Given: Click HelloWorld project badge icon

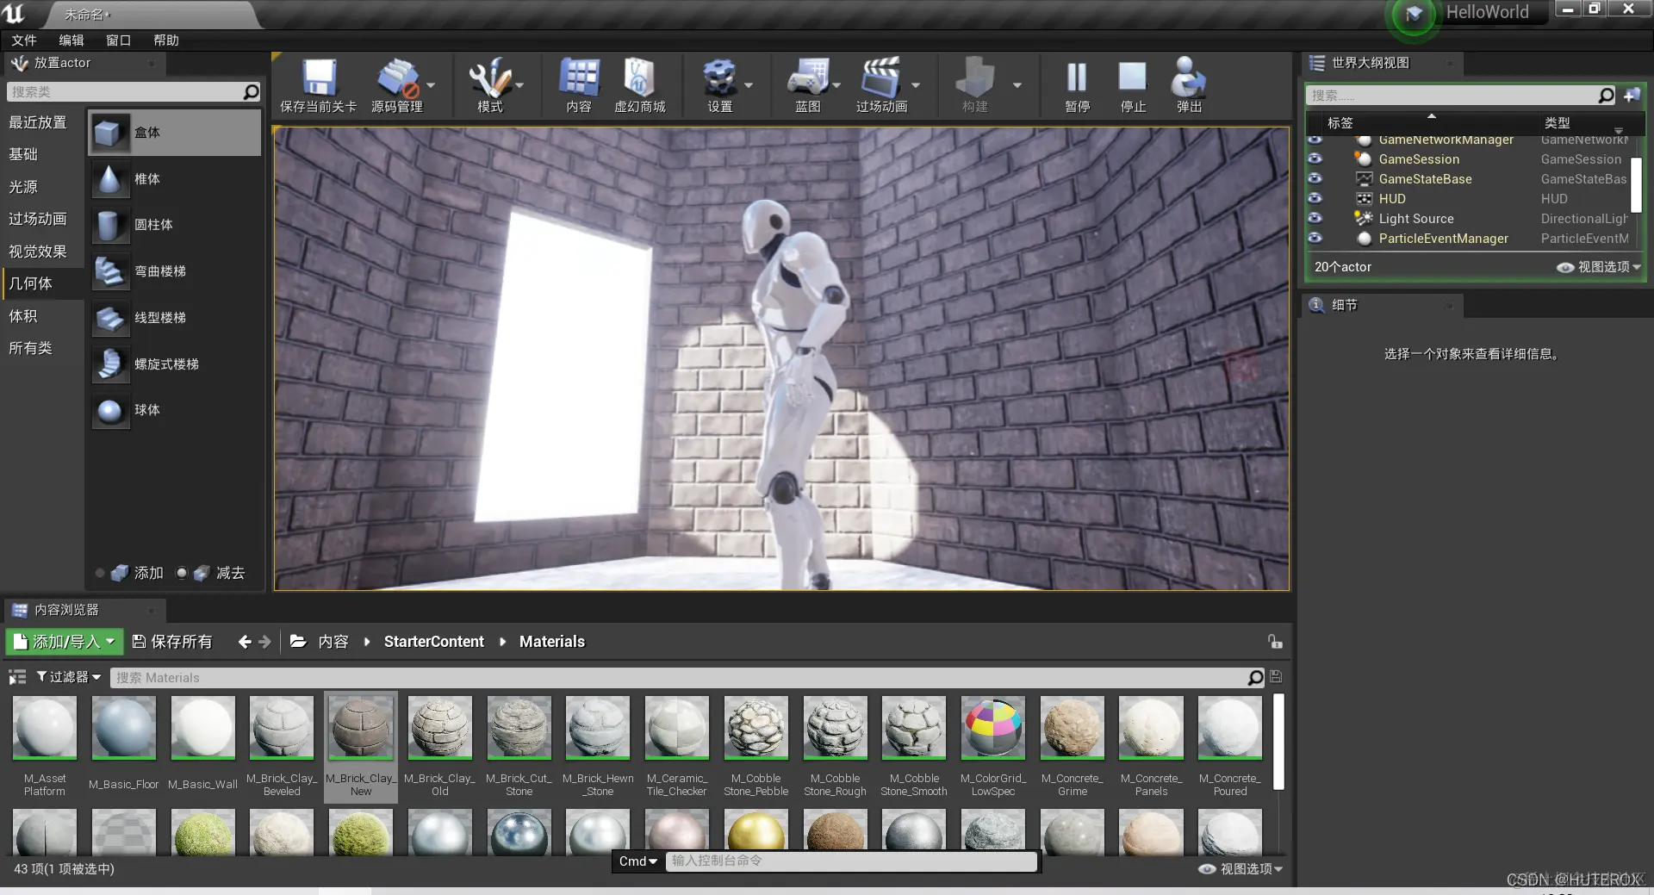Looking at the screenshot, I should [1414, 15].
